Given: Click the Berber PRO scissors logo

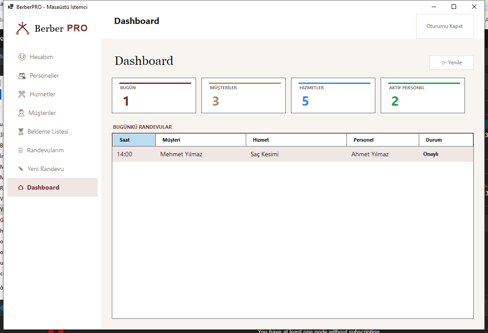Looking at the screenshot, I should coord(23,28).
